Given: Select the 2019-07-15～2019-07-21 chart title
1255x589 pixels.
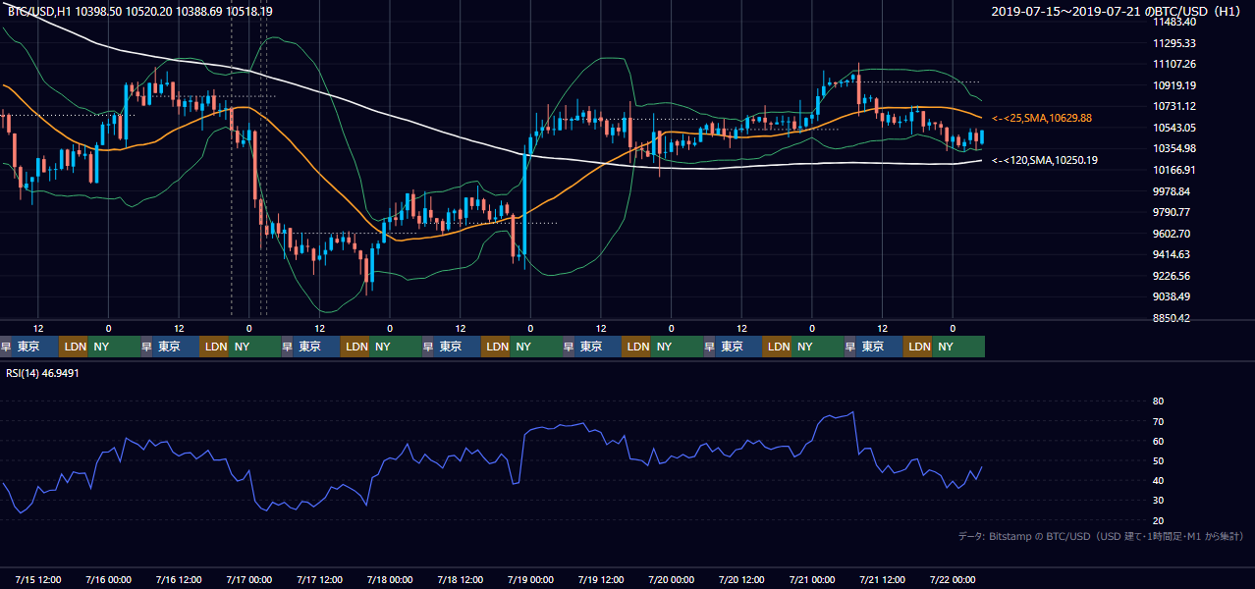Looking at the screenshot, I should pos(1119,12).
